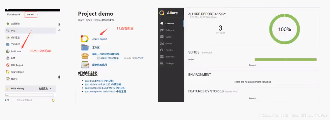Image resolution: width=330 pixels, height=120 pixels.
Task: Click the 构建历史 trend link
Action: point(43,89)
